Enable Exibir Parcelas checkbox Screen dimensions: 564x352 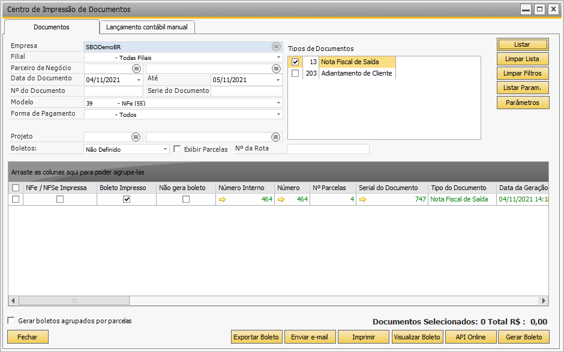coord(177,149)
